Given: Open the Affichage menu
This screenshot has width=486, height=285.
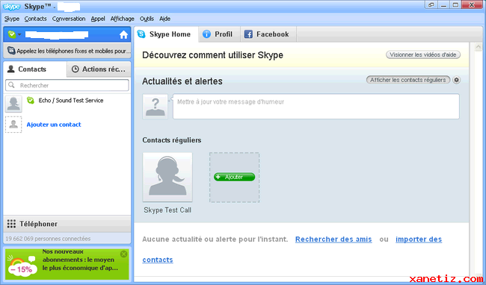Looking at the screenshot, I should [x=123, y=19].
